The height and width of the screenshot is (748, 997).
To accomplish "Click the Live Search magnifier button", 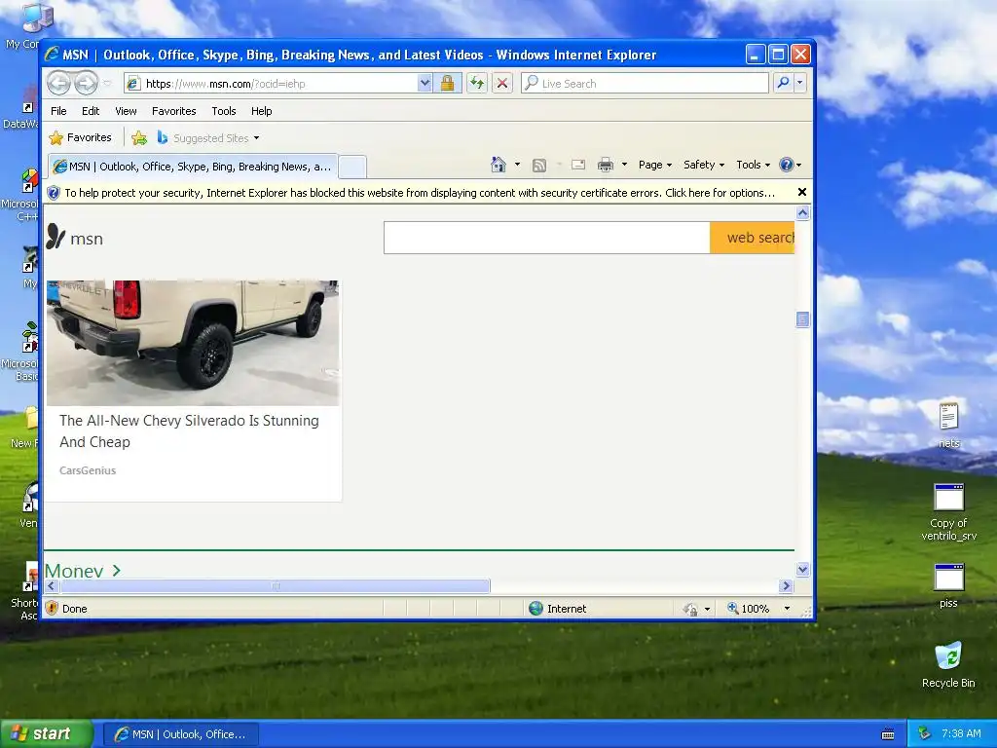I will pos(784,83).
